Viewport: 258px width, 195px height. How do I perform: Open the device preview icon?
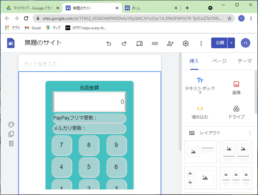pyautogui.click(x=139, y=43)
